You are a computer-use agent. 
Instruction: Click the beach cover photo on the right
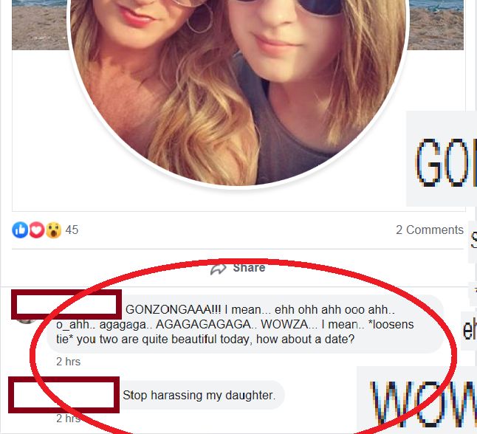click(435, 25)
